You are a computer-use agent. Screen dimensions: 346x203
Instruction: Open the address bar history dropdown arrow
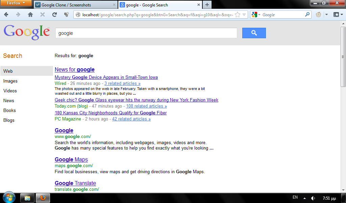[244, 15]
